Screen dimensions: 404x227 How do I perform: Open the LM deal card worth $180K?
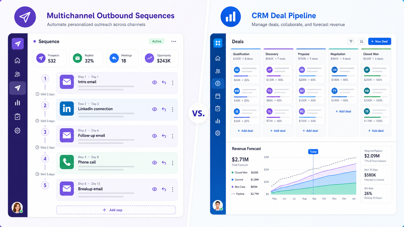[x=343, y=74]
